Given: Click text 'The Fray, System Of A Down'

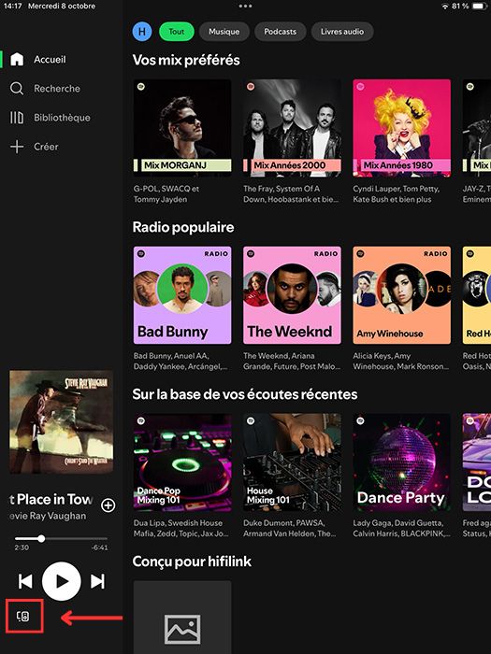Looking at the screenshot, I should 291,194.
